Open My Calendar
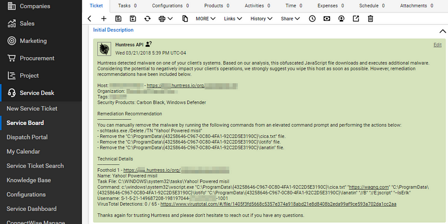 pyautogui.click(x=23, y=151)
